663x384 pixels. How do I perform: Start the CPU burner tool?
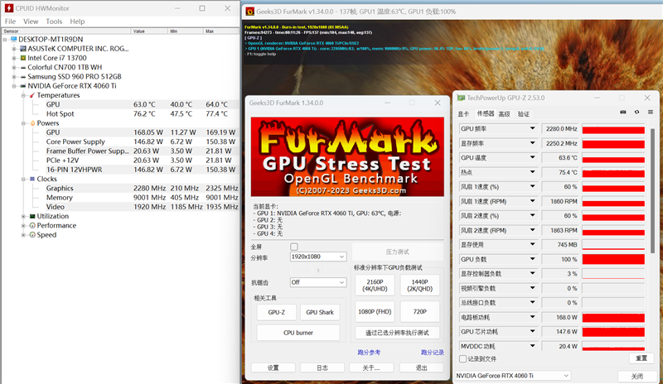click(x=298, y=333)
